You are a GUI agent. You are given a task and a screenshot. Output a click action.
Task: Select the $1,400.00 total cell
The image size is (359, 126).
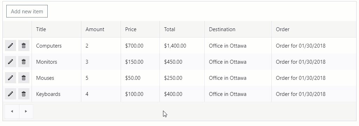point(182,46)
